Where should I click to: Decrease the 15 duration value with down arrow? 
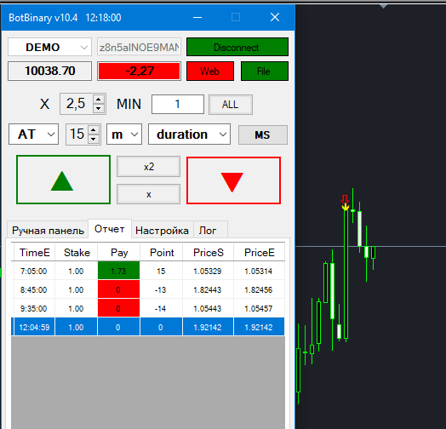coord(94,139)
